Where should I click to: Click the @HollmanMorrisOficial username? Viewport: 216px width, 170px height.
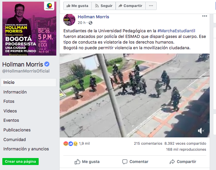(x=26, y=71)
